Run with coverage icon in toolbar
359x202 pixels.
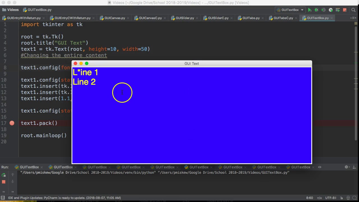tap(324, 10)
